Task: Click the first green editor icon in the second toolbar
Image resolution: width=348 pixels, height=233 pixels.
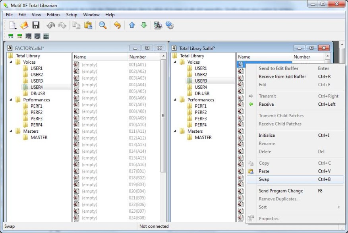Action: pyautogui.click(x=11, y=36)
